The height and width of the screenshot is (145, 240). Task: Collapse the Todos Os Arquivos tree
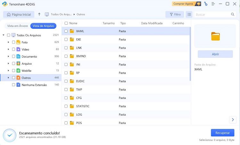(x=4, y=35)
